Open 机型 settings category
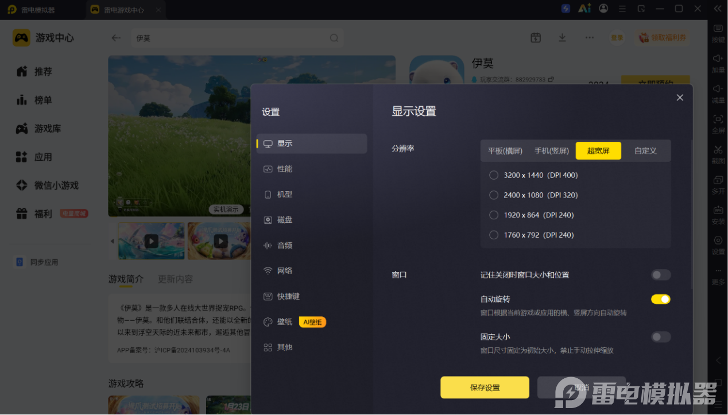This screenshot has height=415, width=728. [x=312, y=195]
